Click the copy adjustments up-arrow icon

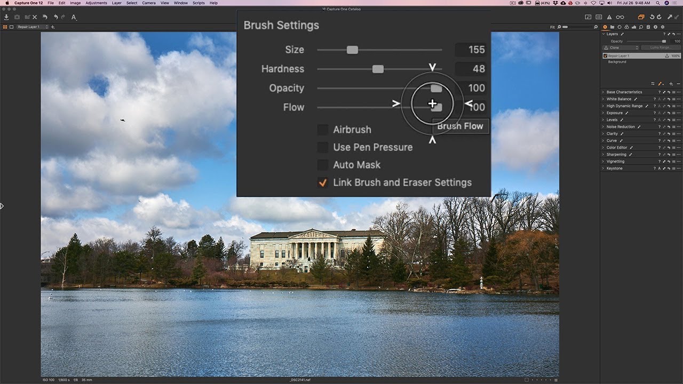pyautogui.click(x=670, y=17)
